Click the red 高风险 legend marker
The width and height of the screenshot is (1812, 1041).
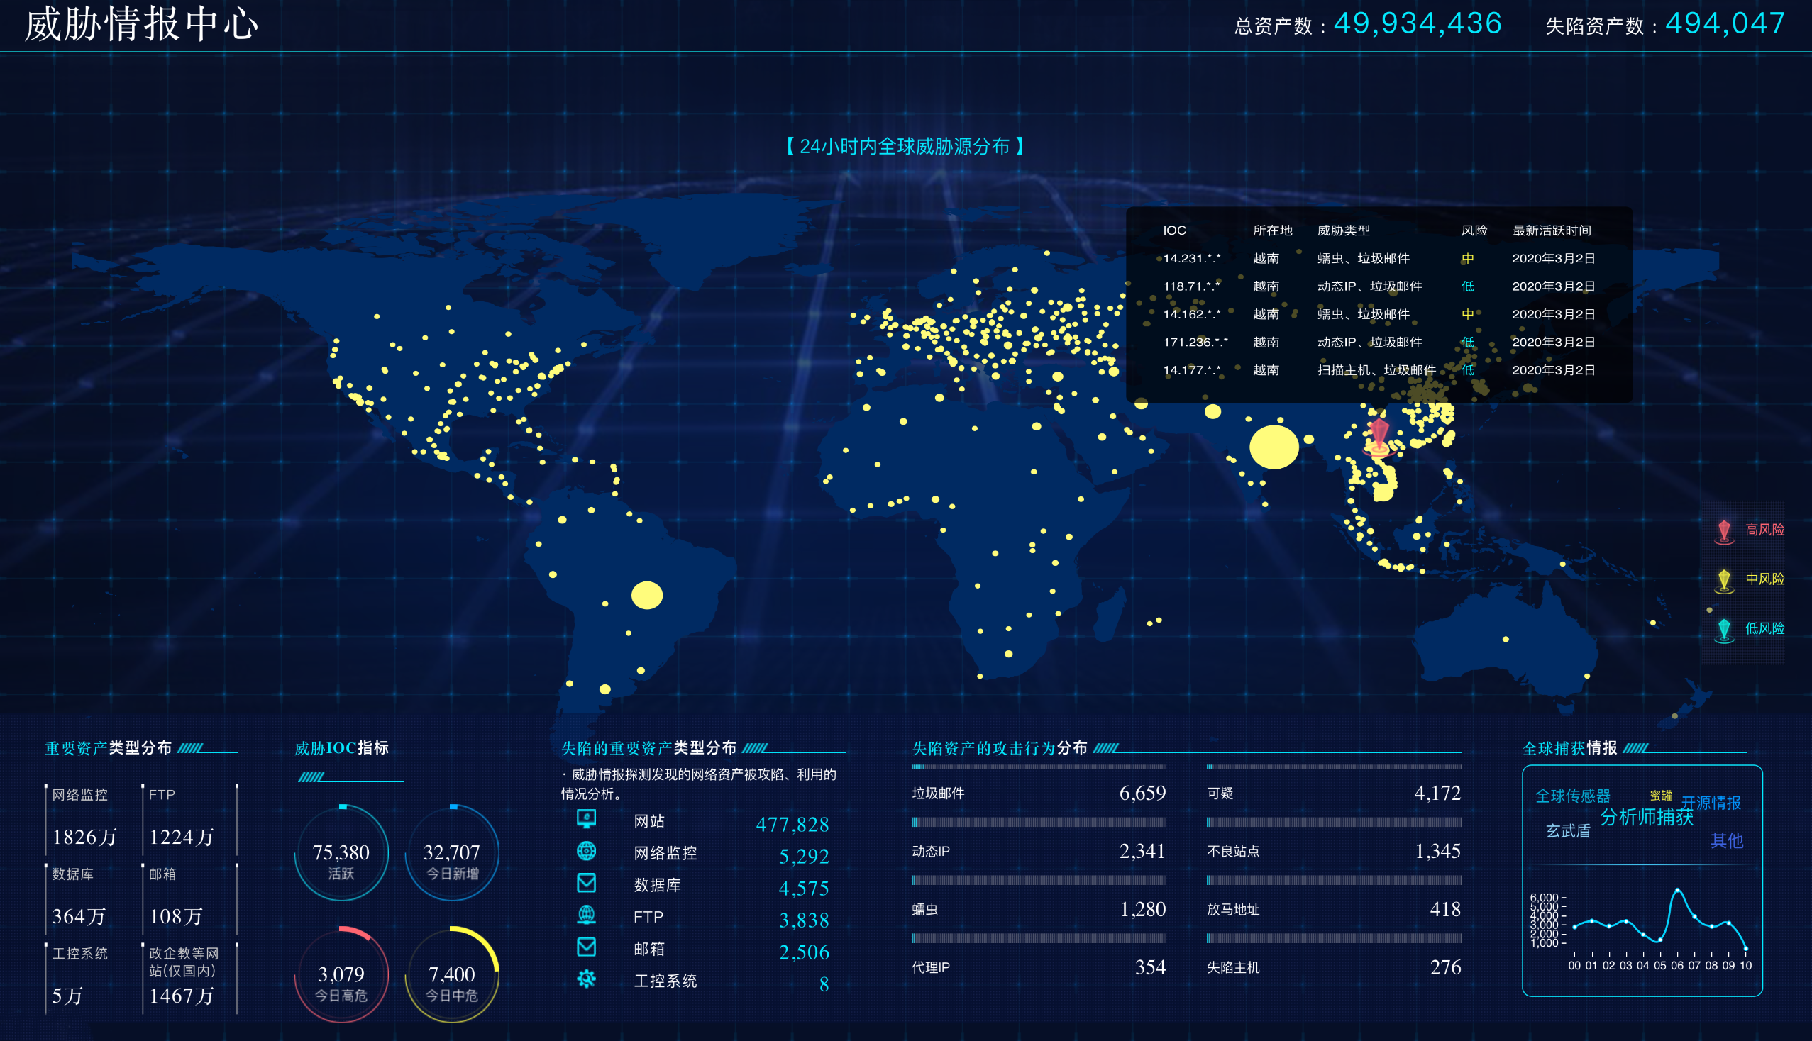click(1724, 532)
